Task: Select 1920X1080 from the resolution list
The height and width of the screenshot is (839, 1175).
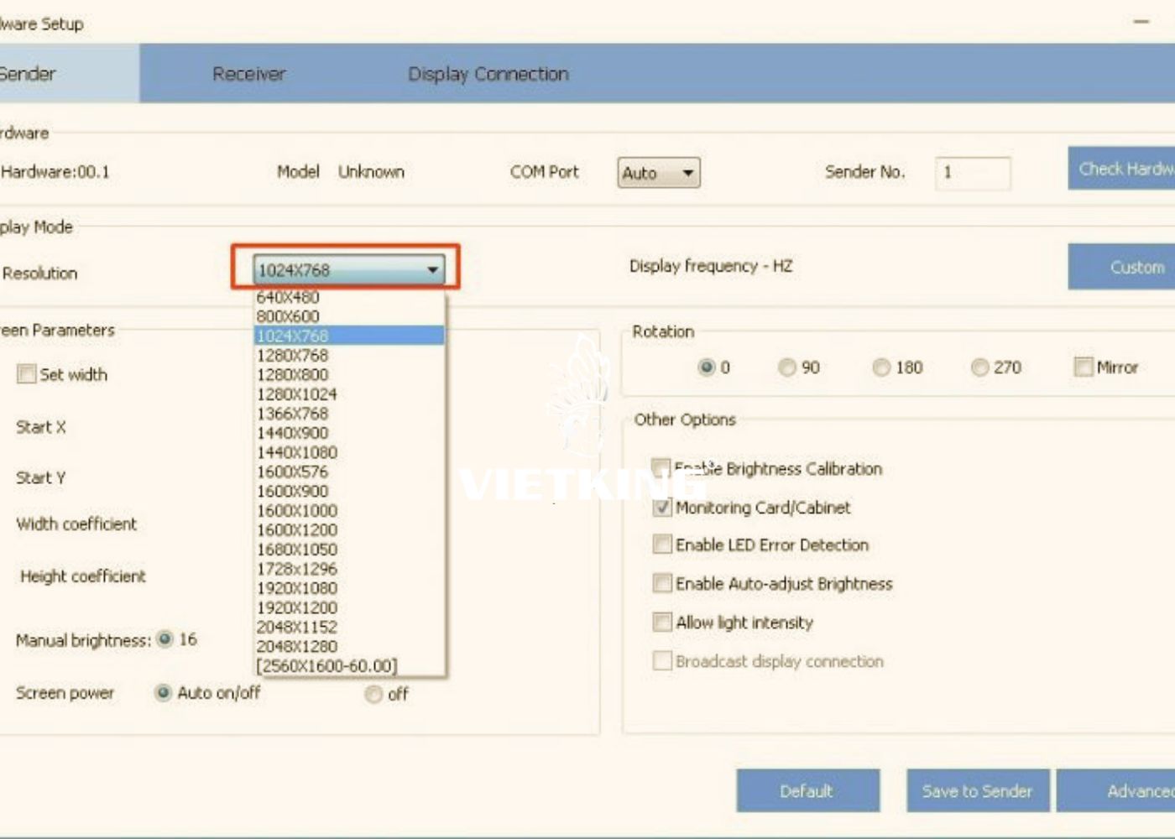Action: point(299,587)
